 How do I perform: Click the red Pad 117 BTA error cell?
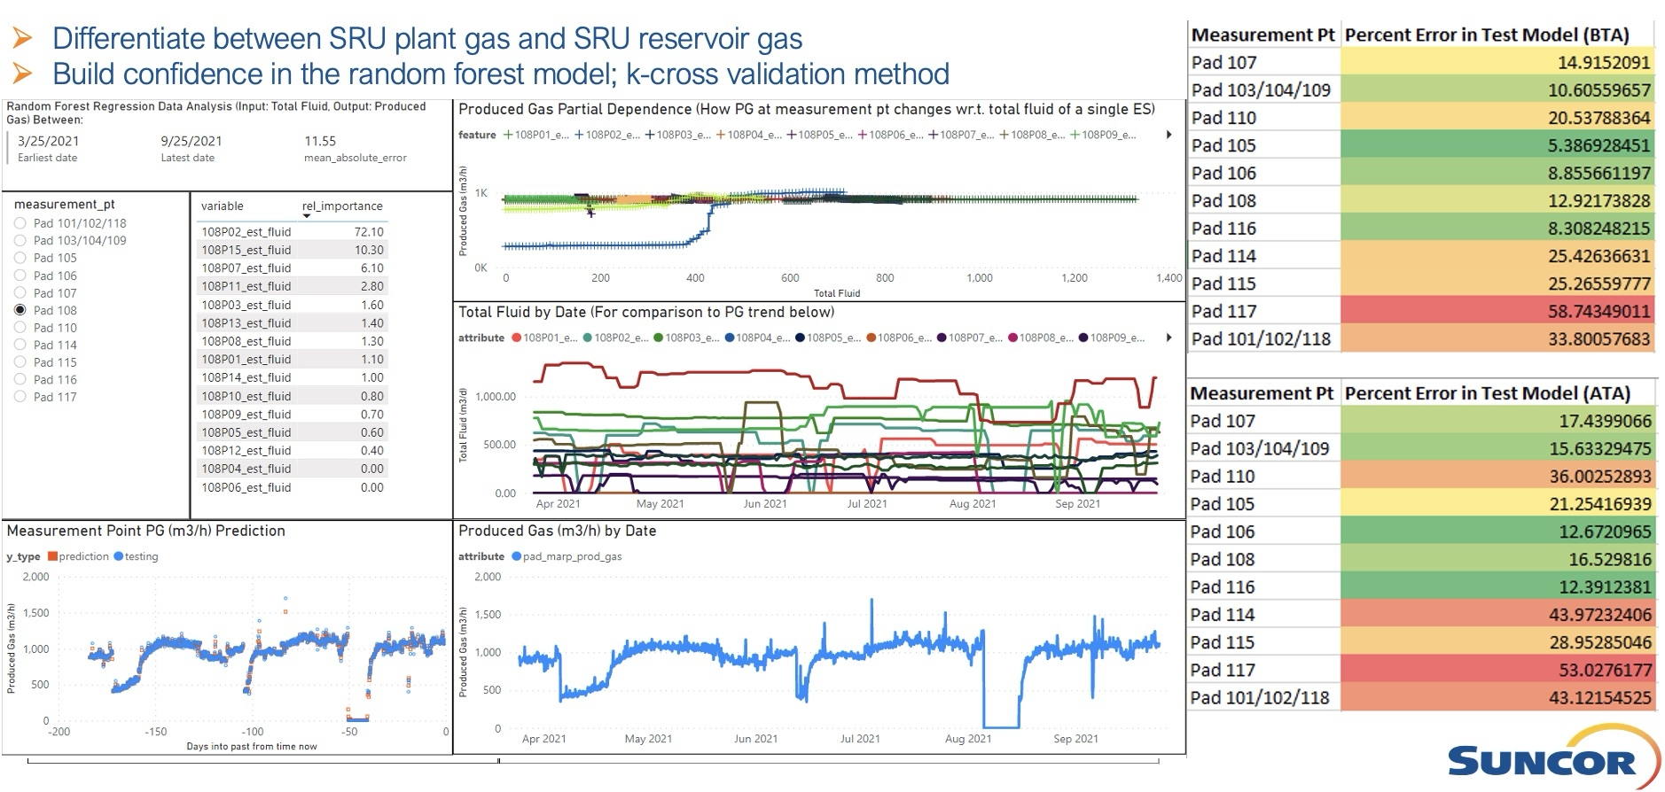tap(1497, 311)
